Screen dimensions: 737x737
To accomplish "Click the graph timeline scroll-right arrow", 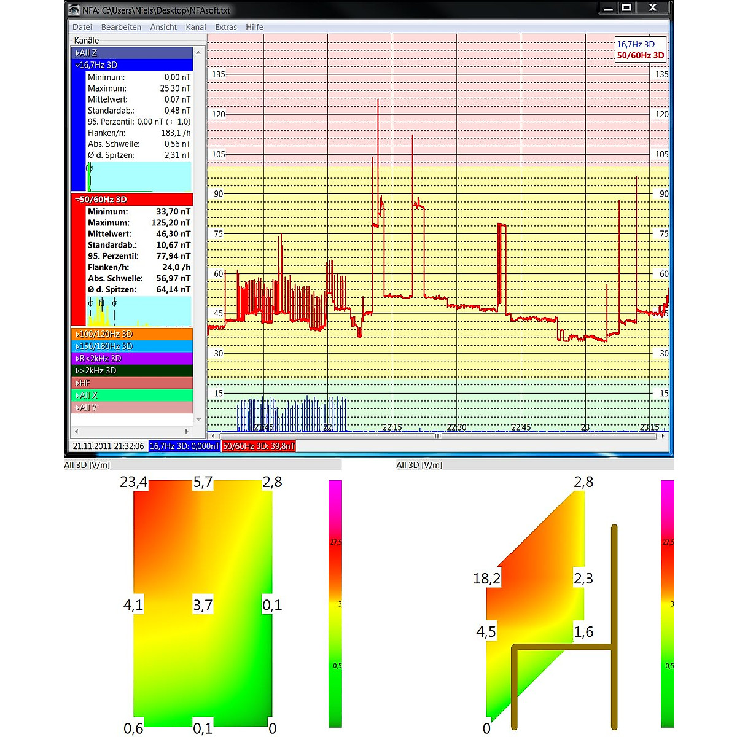I will [x=663, y=436].
